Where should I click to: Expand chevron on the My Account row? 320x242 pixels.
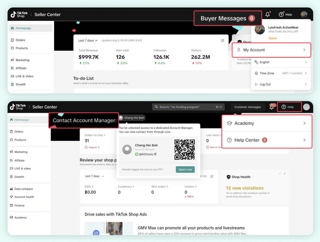coord(304,50)
